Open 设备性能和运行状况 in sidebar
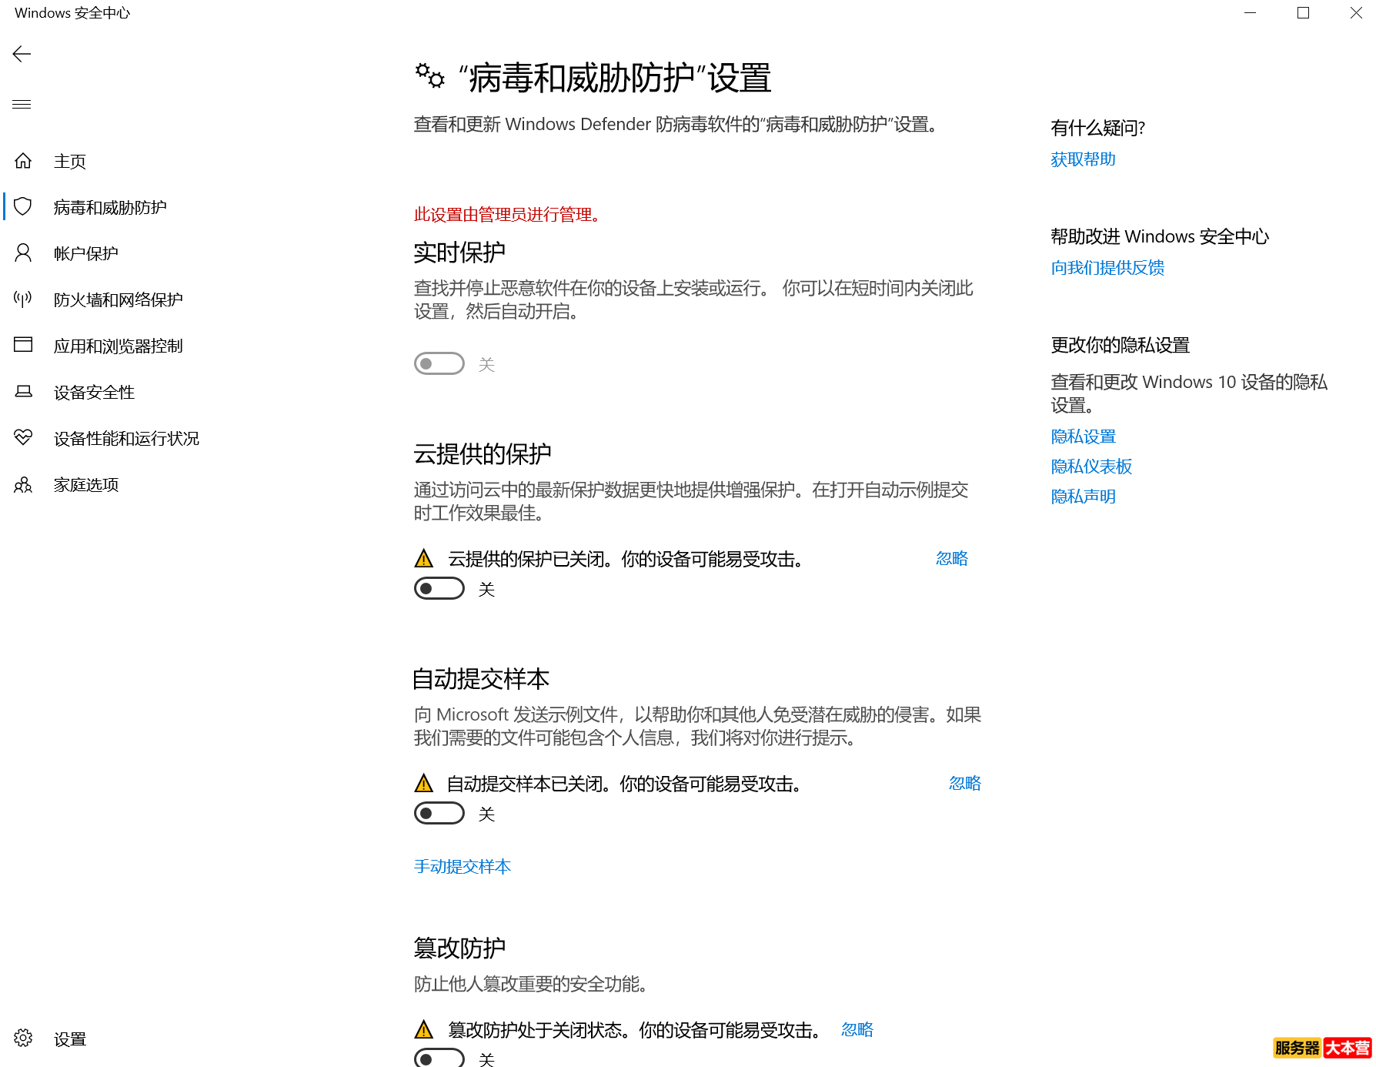Image resolution: width=1376 pixels, height=1067 pixels. pos(126,438)
